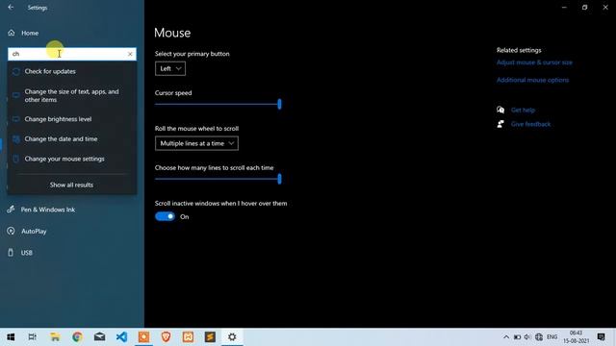Launch Google Chrome from taskbar
Screen dimensions: 616x346
coord(77,336)
